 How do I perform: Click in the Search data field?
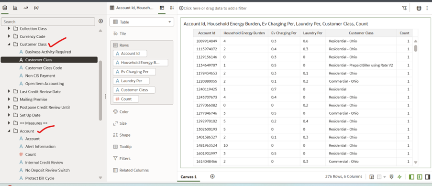click(48, 22)
